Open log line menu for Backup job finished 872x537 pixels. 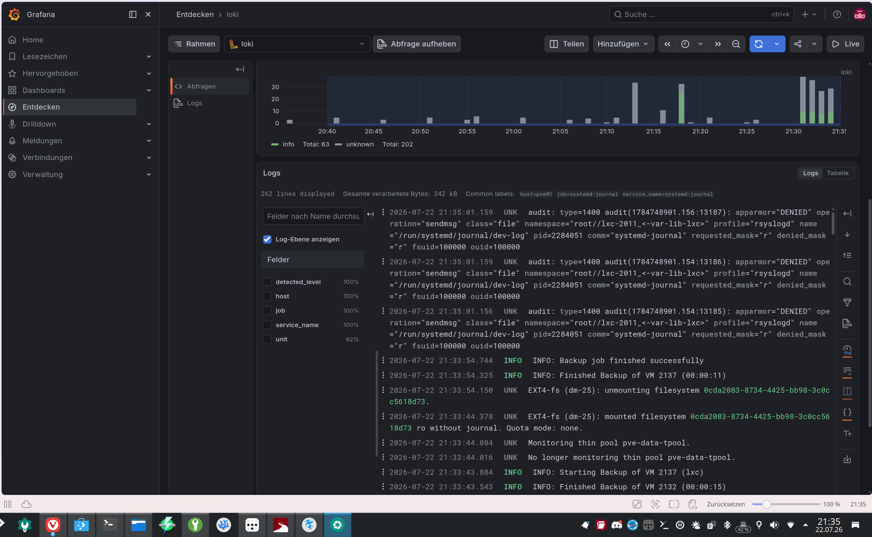(x=383, y=360)
